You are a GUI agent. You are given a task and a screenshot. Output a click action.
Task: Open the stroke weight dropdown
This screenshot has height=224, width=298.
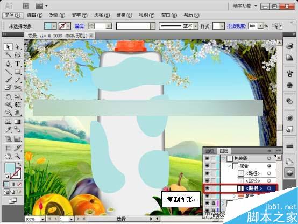[x=109, y=26]
